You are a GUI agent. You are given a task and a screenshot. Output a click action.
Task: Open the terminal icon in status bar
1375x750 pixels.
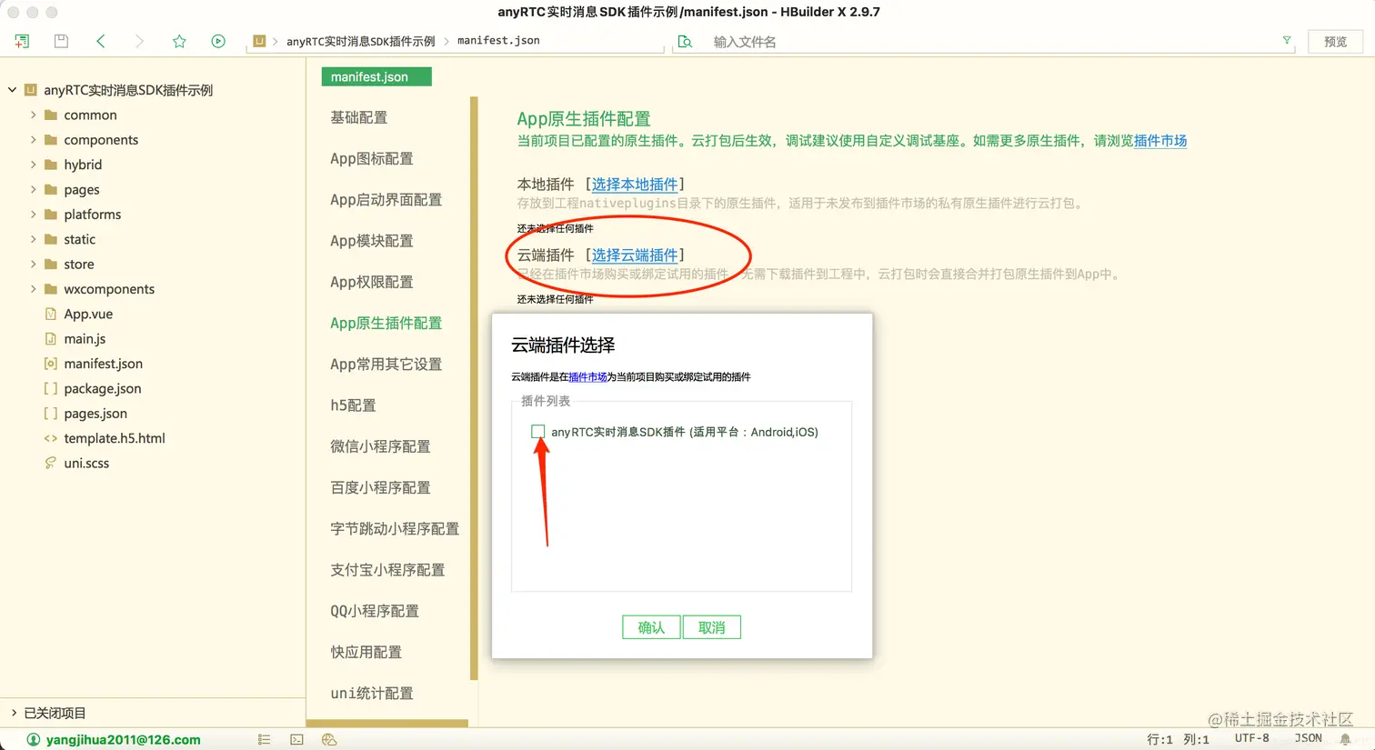click(x=296, y=740)
